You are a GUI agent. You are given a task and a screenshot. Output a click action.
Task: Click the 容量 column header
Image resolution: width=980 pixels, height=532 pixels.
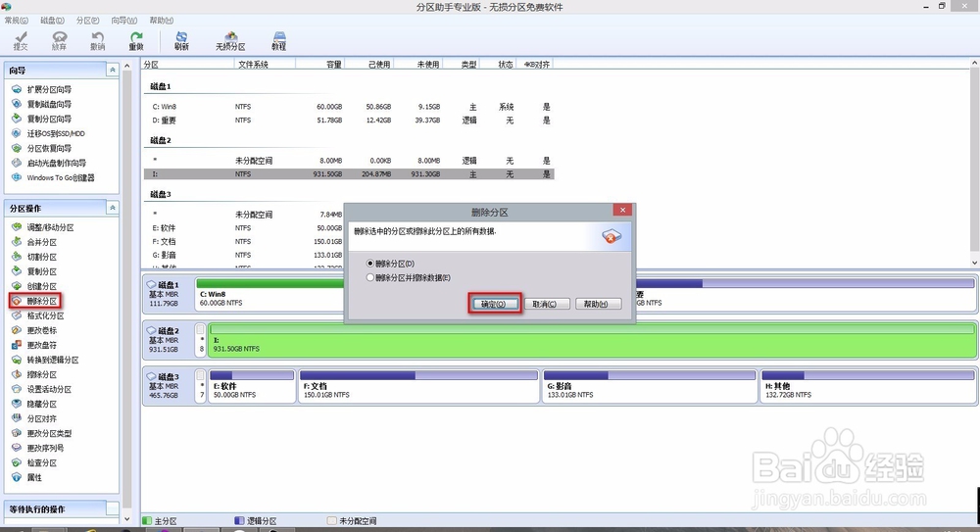(319, 65)
